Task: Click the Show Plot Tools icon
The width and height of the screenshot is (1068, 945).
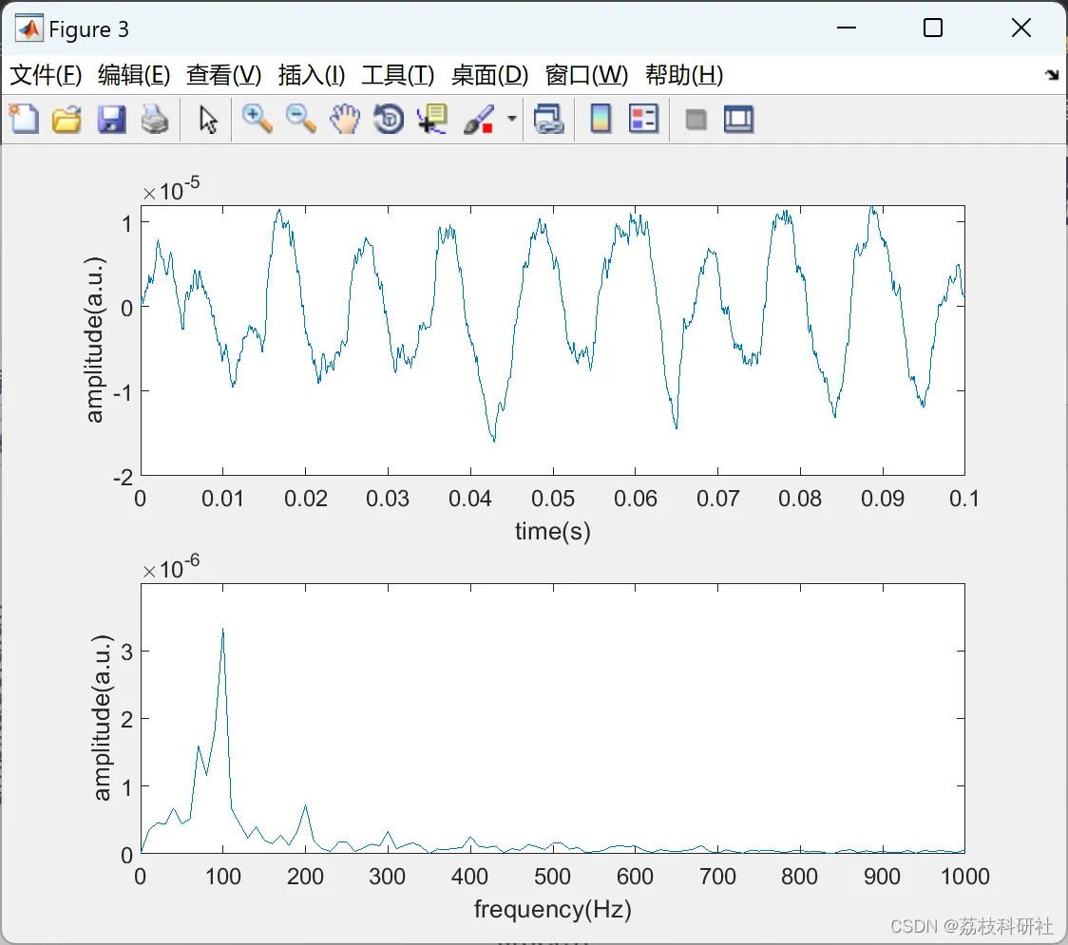Action: [x=738, y=119]
